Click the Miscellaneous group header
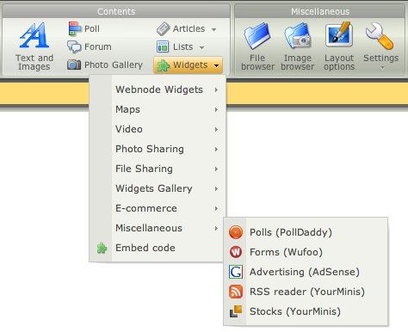This screenshot has height=332, width=408. [x=320, y=11]
